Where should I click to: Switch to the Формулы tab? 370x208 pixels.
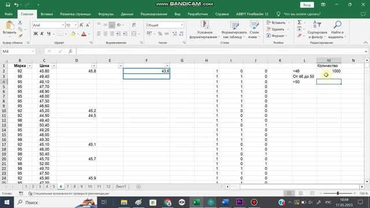106,14
